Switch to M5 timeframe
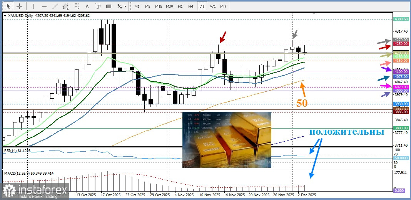 coord(147,6)
